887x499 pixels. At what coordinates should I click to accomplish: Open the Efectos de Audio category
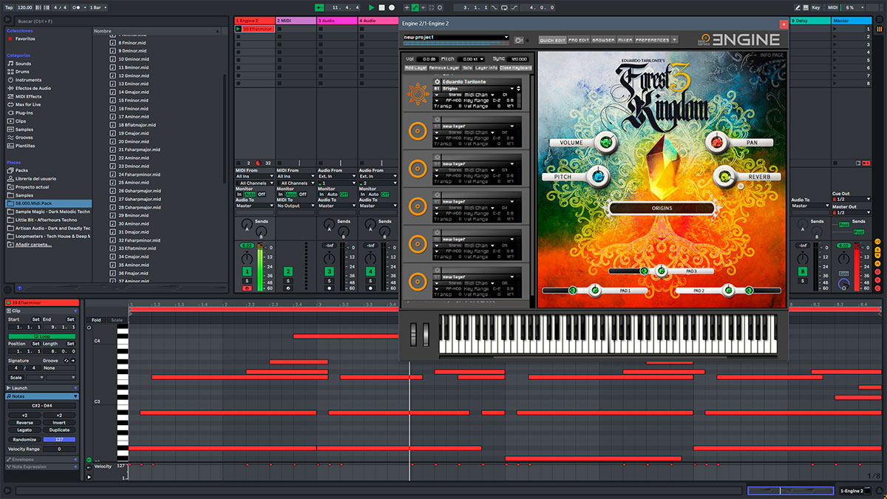point(33,88)
